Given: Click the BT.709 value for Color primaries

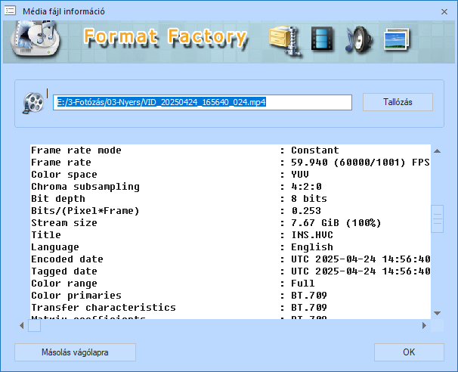Looking at the screenshot, I should (309, 296).
